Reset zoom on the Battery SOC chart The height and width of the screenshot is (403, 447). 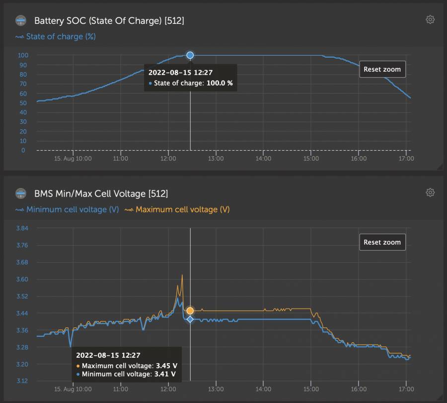click(x=382, y=70)
